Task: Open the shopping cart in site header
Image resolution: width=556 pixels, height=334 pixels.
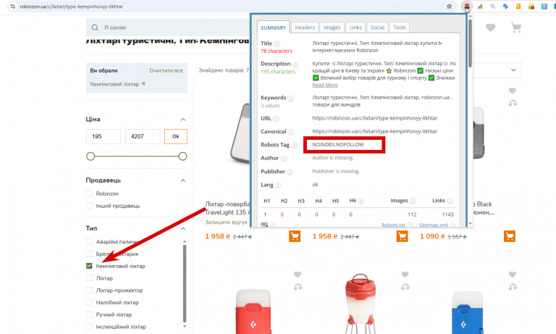Action: 516,28
